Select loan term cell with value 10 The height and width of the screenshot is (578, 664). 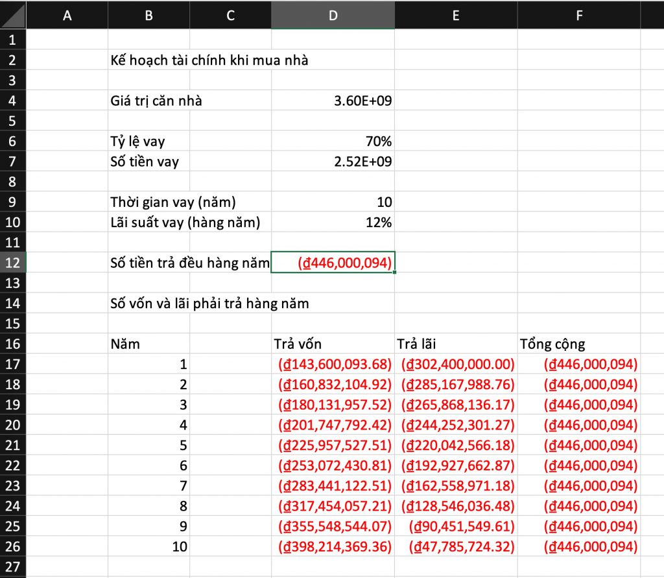333,202
